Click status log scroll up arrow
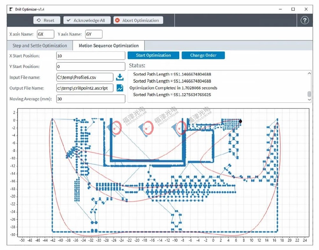Image resolution: width=319 pixels, height=250 pixels. point(309,73)
